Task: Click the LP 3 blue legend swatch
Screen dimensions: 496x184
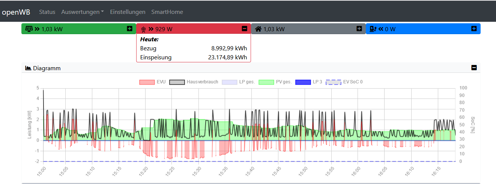Action: (x=303, y=82)
